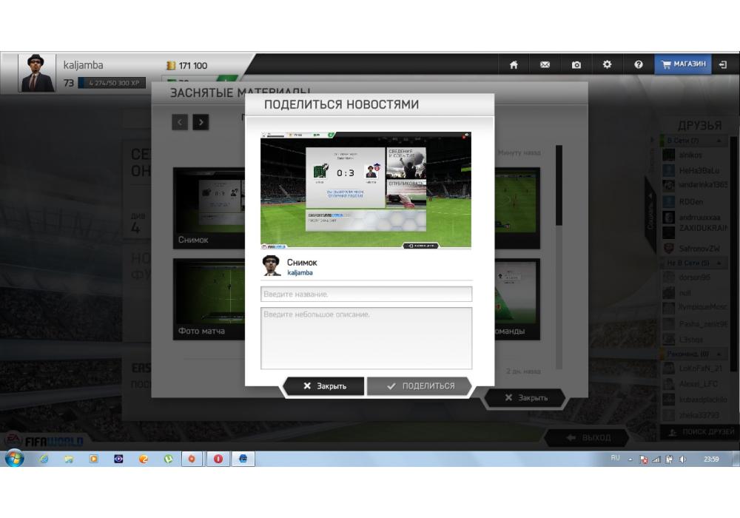Open the home screen icon
Viewport: 740px width, 518px height.
click(x=514, y=65)
